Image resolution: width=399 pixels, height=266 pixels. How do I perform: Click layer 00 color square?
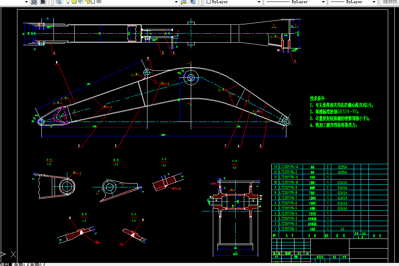pyautogui.click(x=93, y=2)
